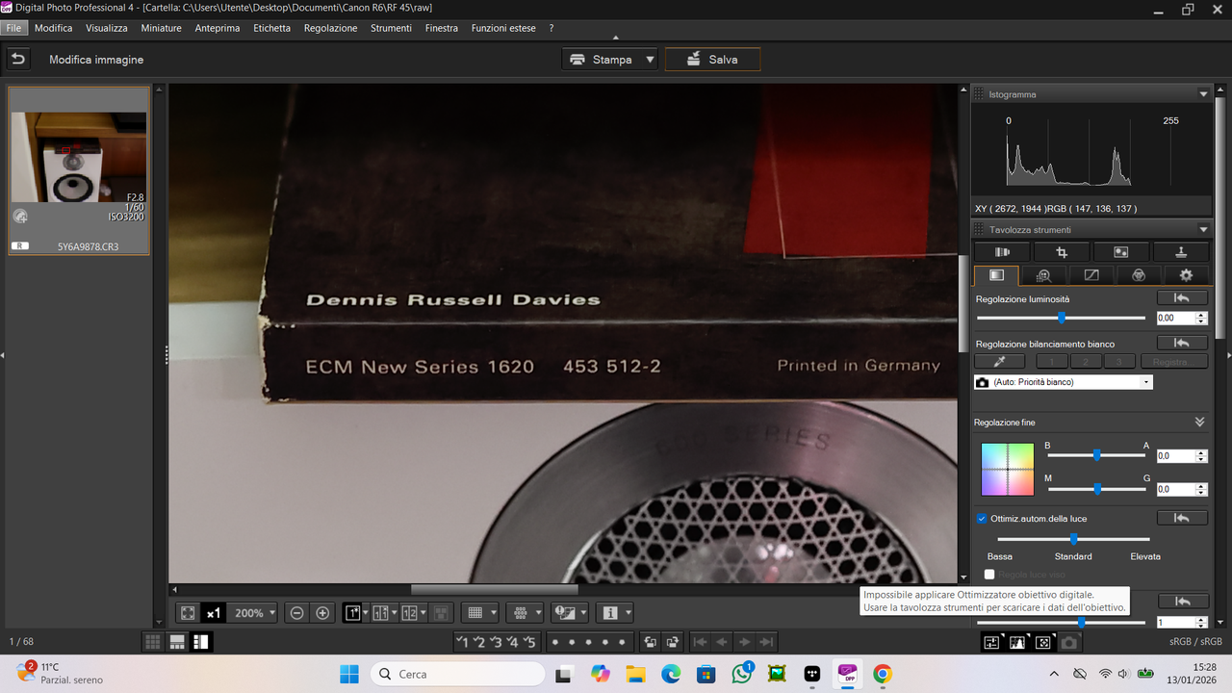
Task: Click the Salva button
Action: coord(712,59)
